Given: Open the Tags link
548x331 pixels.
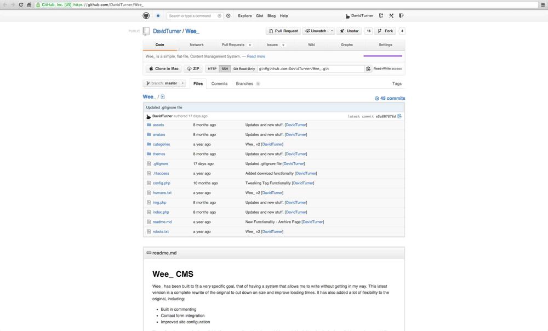Looking at the screenshot, I should coord(397,83).
